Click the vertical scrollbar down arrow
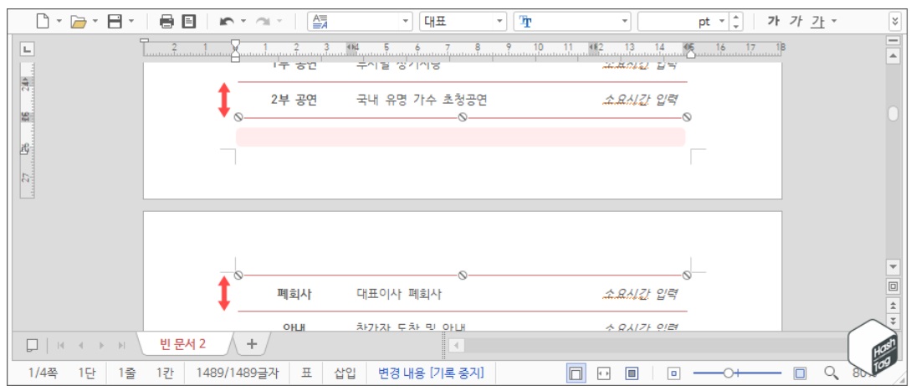The width and height of the screenshot is (911, 391). pyautogui.click(x=893, y=266)
